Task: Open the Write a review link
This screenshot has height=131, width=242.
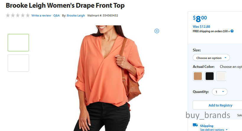Action: pos(41,16)
